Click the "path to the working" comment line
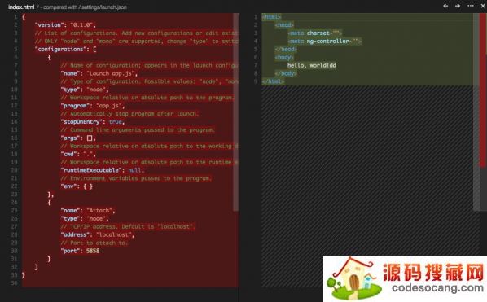Image resolution: width=487 pixels, height=302 pixels. tap(149, 146)
